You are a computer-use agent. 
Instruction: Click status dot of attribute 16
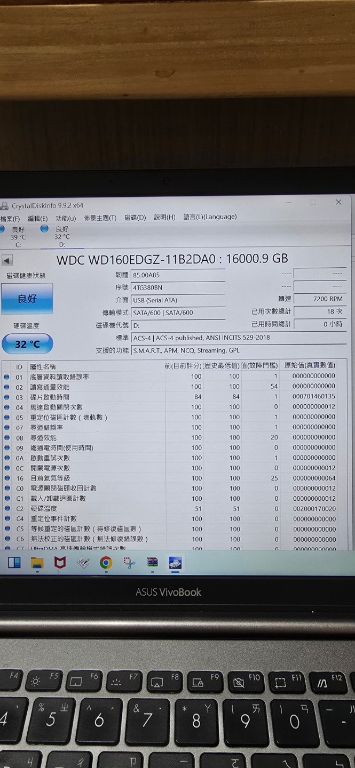[7, 478]
